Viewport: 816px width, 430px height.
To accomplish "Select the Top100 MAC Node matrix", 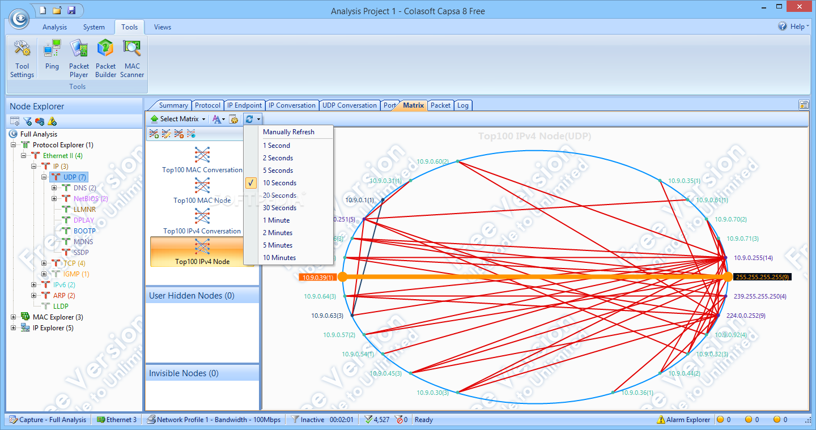I will pyautogui.click(x=202, y=191).
